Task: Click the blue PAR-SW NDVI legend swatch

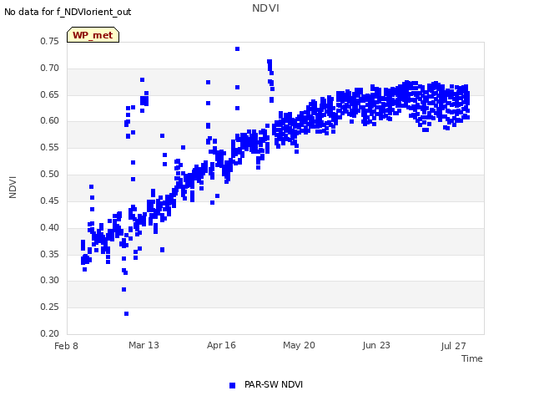Action: click(x=232, y=385)
